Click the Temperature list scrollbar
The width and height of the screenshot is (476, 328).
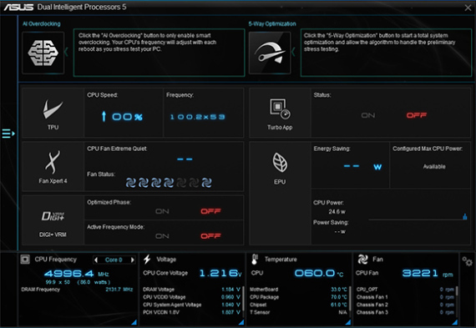coord(350,300)
